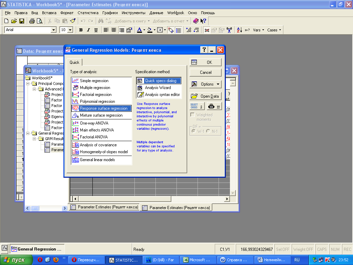This screenshot has height=265, width=353.
Task: Click the Copy icon in the toolbar
Action: click(x=58, y=21)
